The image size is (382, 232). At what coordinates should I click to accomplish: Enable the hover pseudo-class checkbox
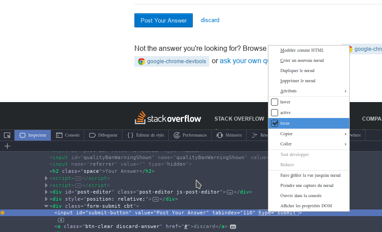pos(275,102)
